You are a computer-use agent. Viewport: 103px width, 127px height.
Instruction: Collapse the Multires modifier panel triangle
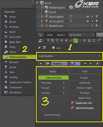point(41,64)
